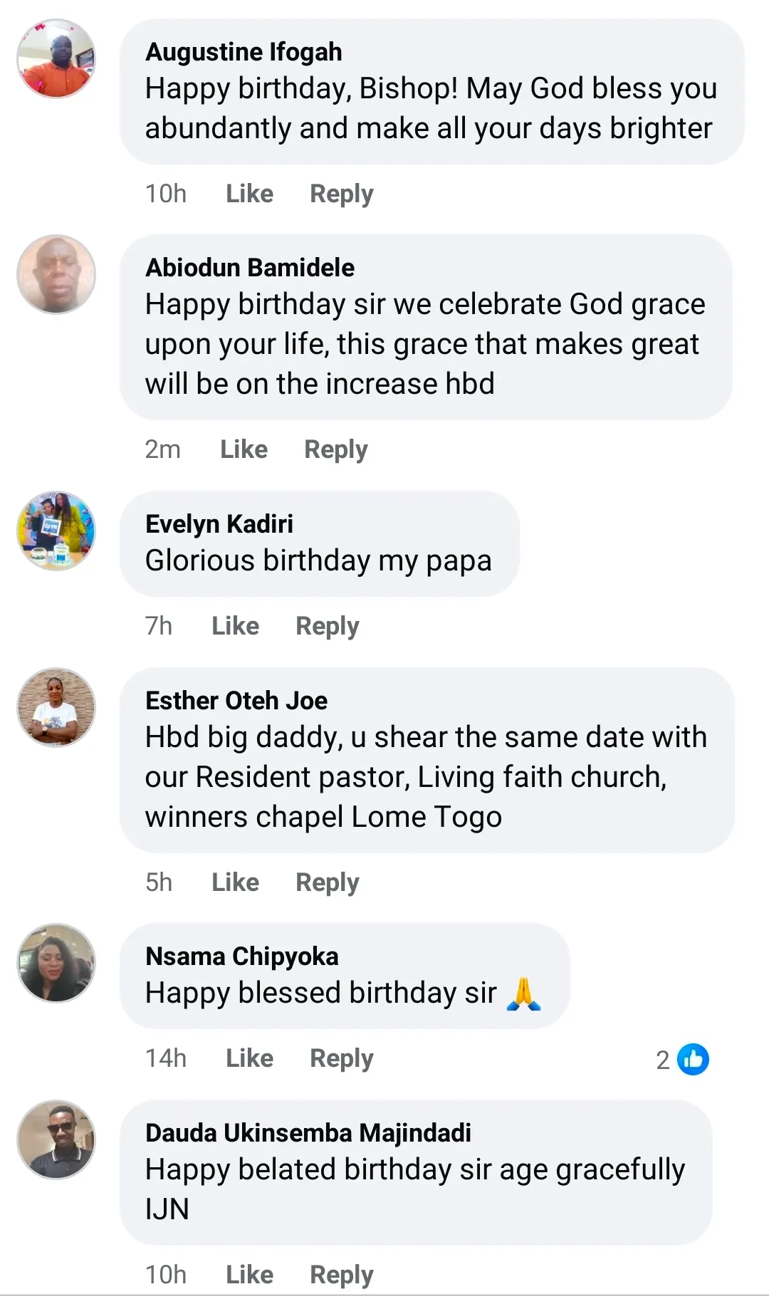Tap Esther Oteh Joe's avatar
769x1304 pixels.
click(x=56, y=707)
